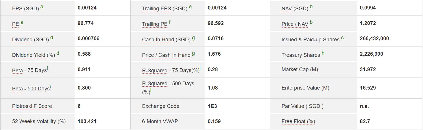This screenshot has width=423, height=130.
Task: Click the Cash In Hand (SGD) link
Action: (x=166, y=40)
